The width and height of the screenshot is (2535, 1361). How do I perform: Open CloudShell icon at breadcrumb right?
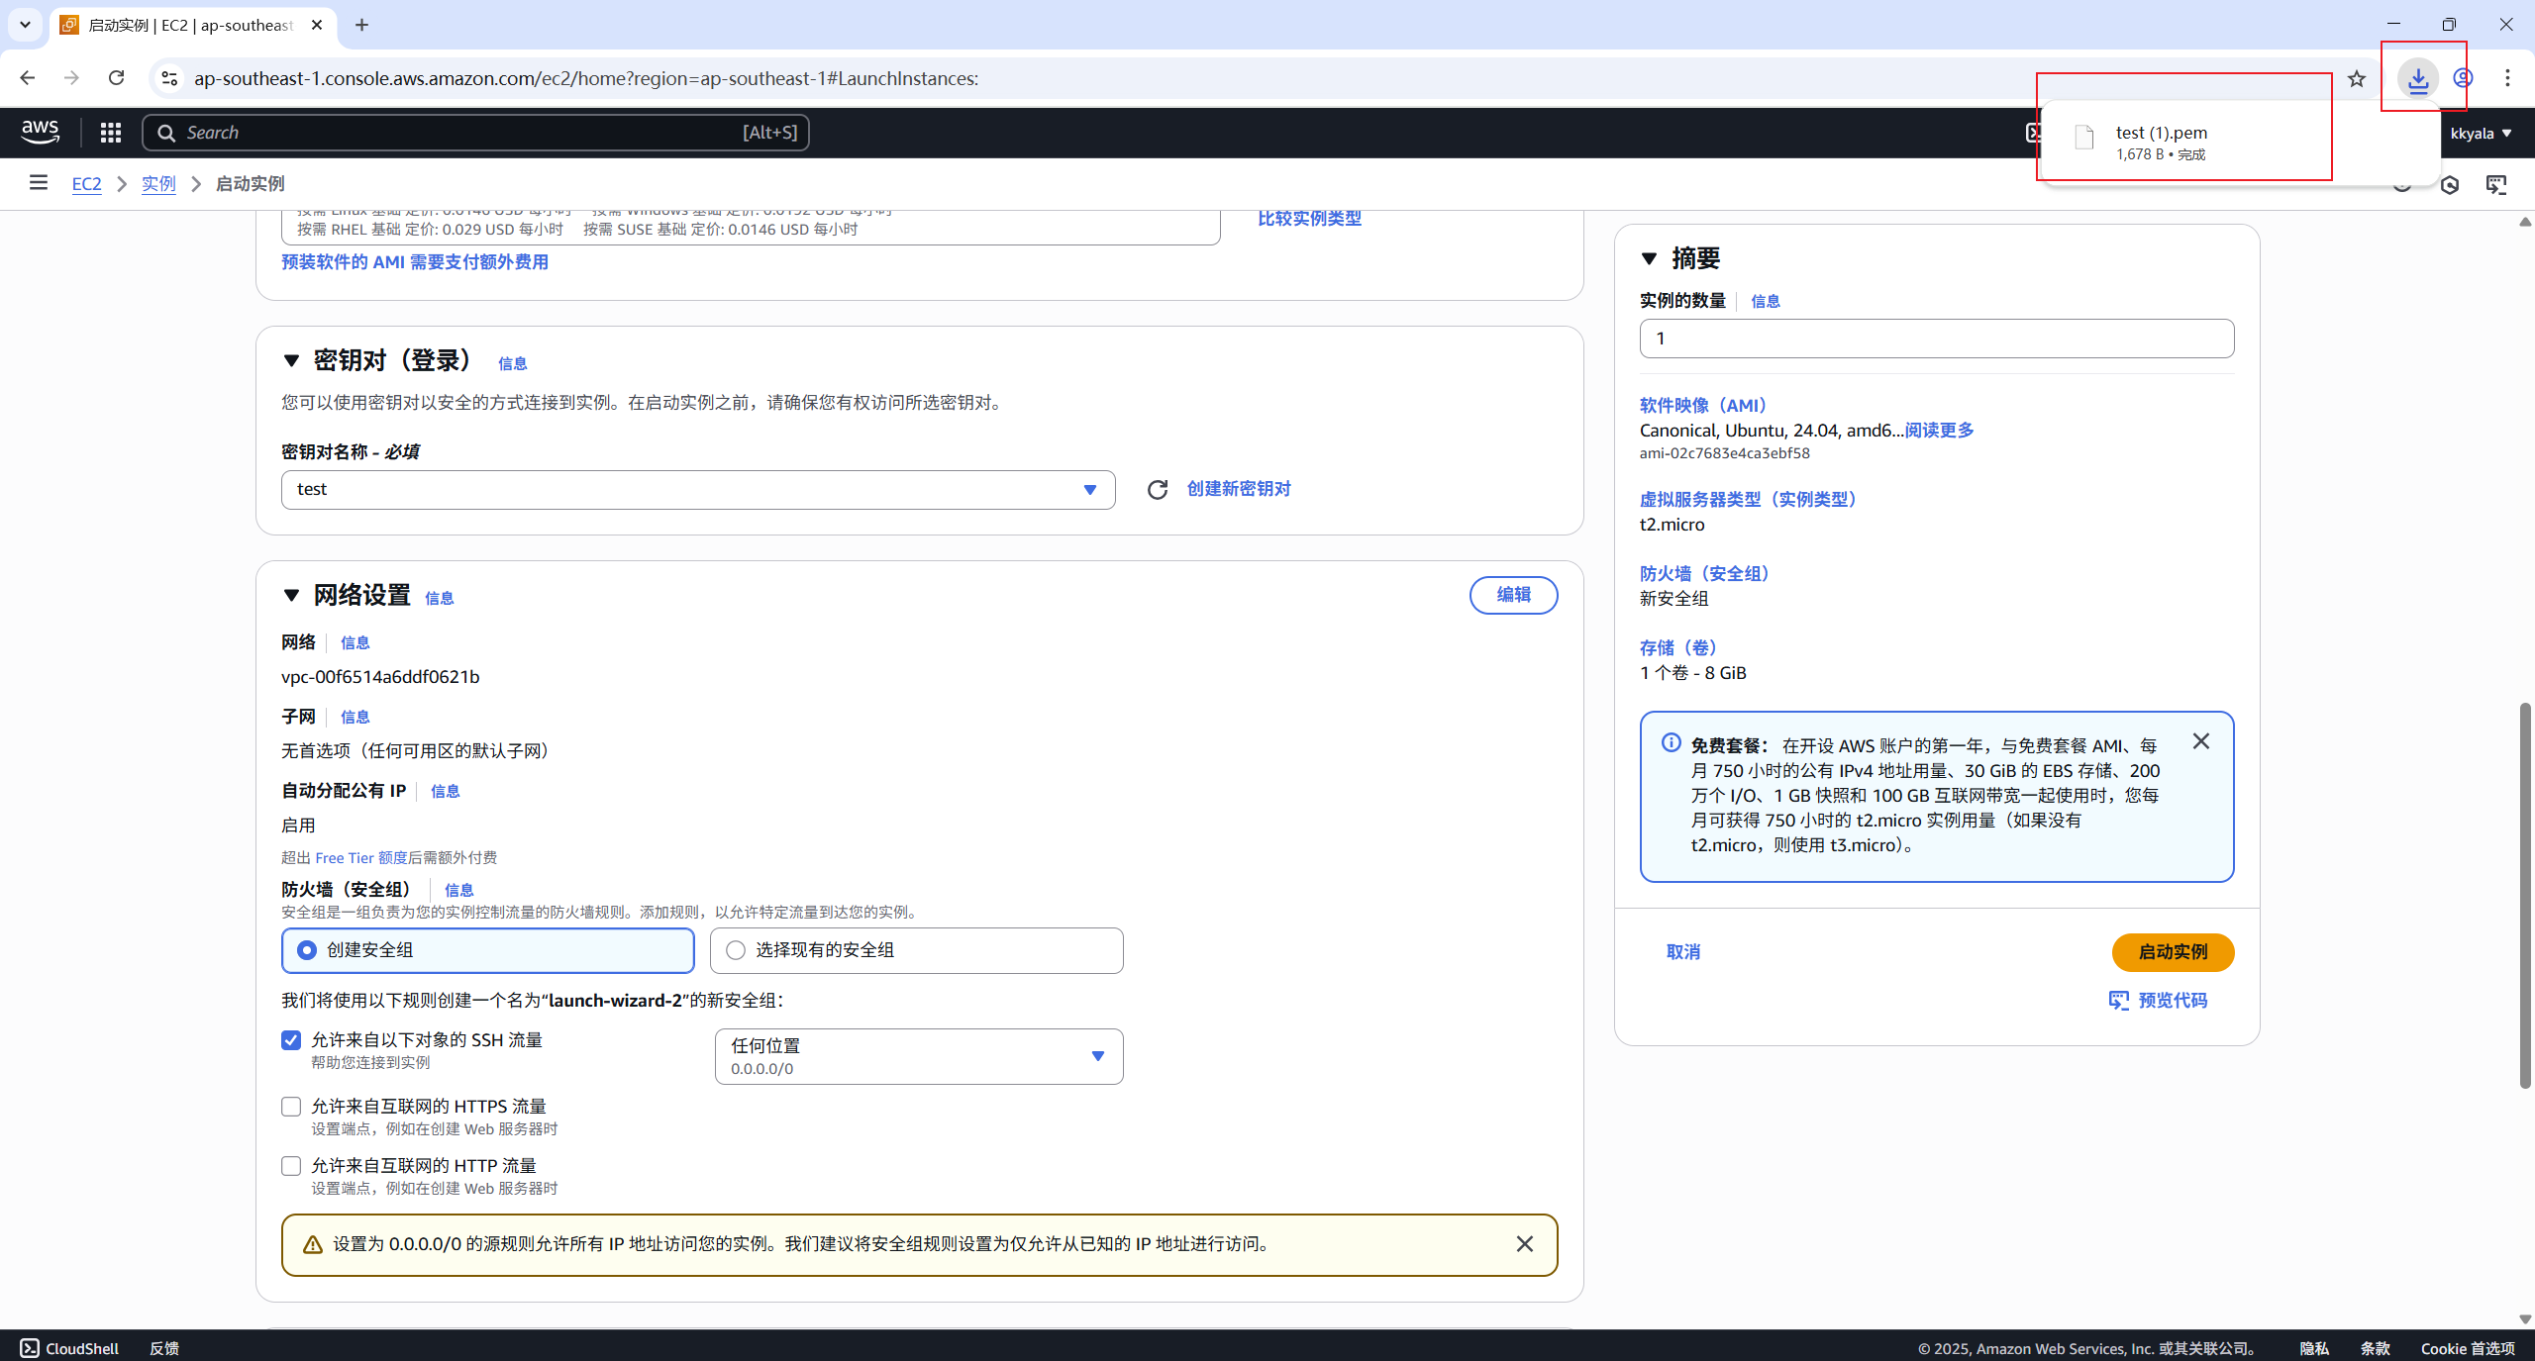[2496, 184]
